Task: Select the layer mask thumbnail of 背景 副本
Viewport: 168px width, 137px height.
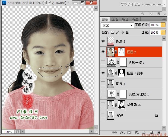Action: 121,105
